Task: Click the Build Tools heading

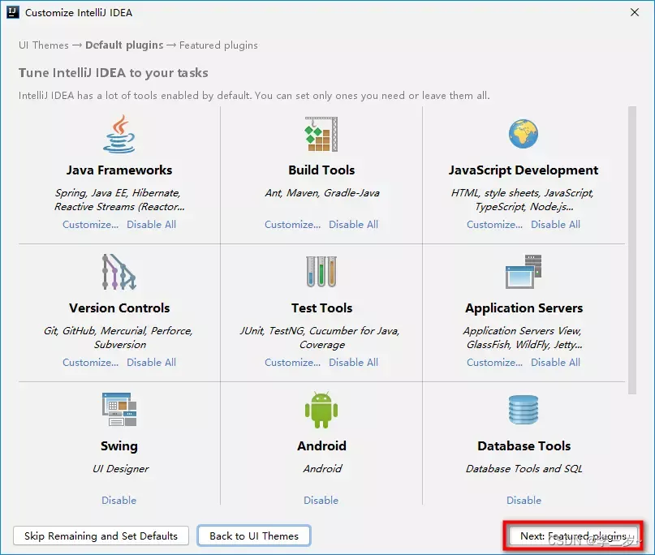Action: 321,170
